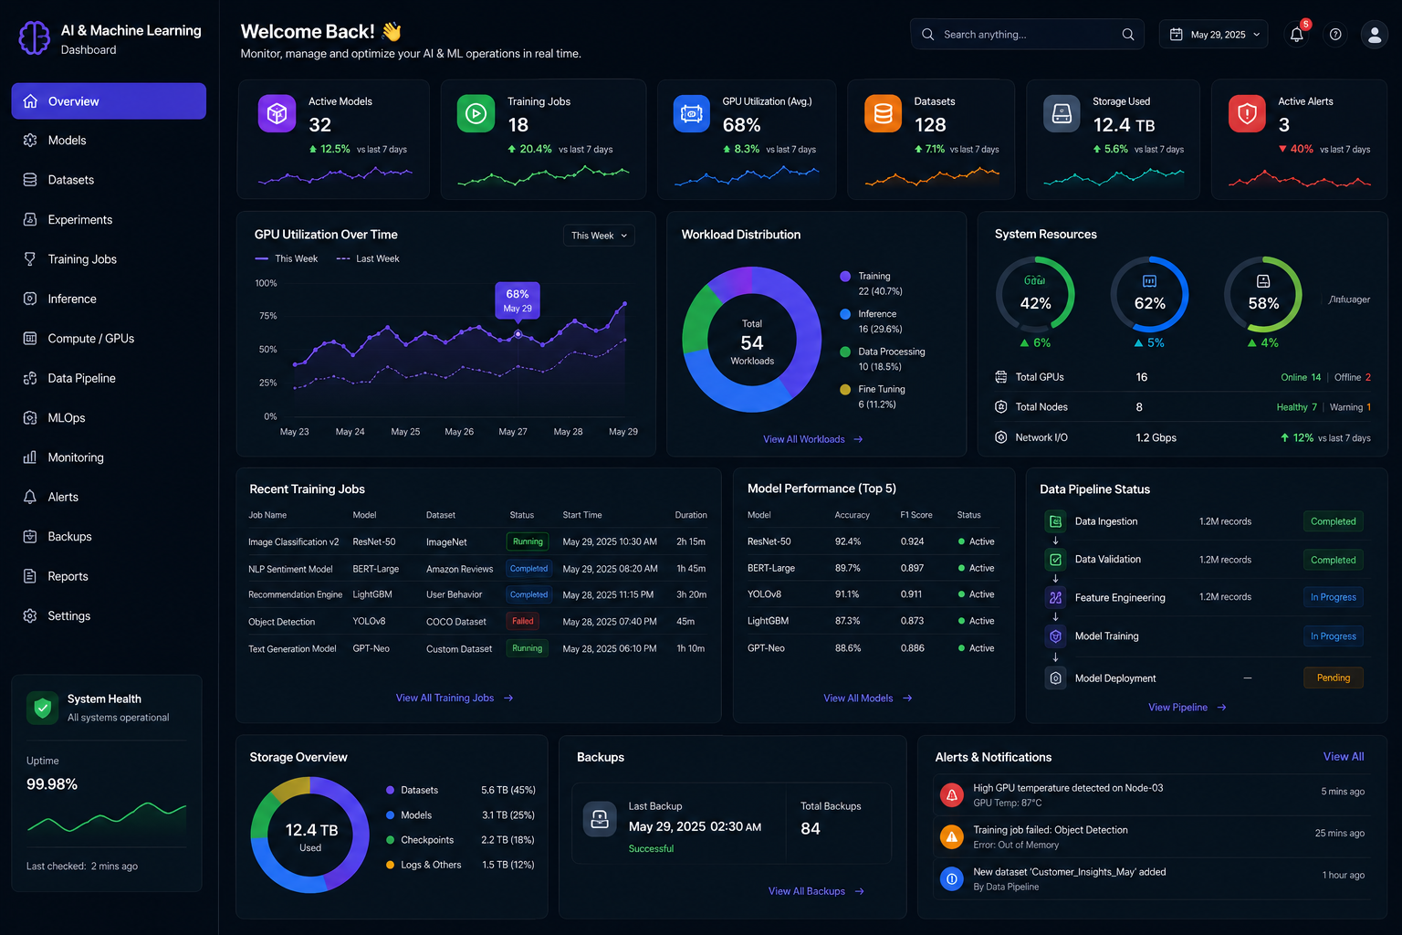
Task: Click the Active Alerts shield icon
Action: tap(1247, 113)
